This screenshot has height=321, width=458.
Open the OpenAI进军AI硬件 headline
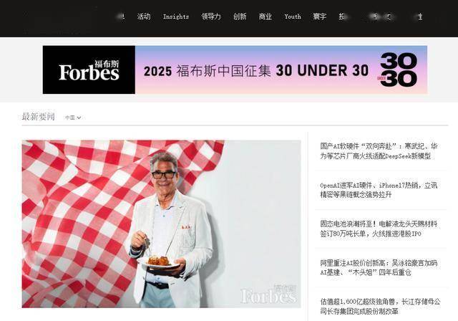pos(379,190)
